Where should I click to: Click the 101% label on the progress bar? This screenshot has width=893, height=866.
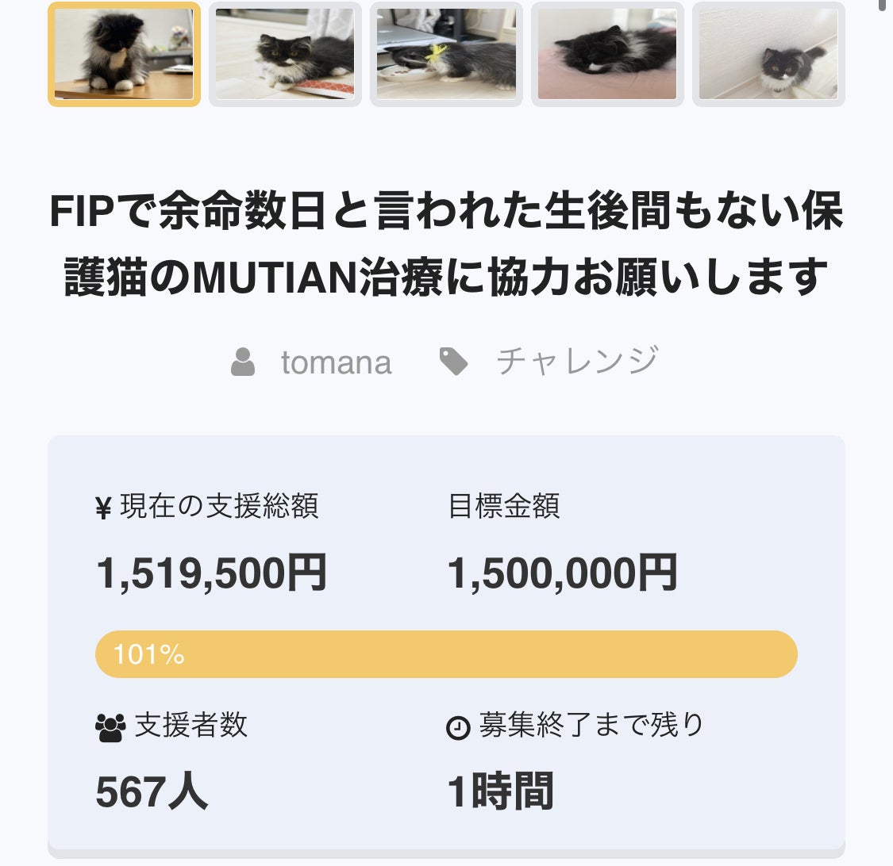point(148,654)
